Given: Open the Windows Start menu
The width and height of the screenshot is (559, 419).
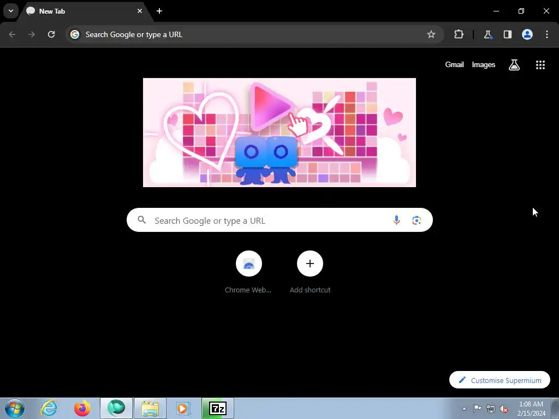Looking at the screenshot, I should tap(15, 408).
